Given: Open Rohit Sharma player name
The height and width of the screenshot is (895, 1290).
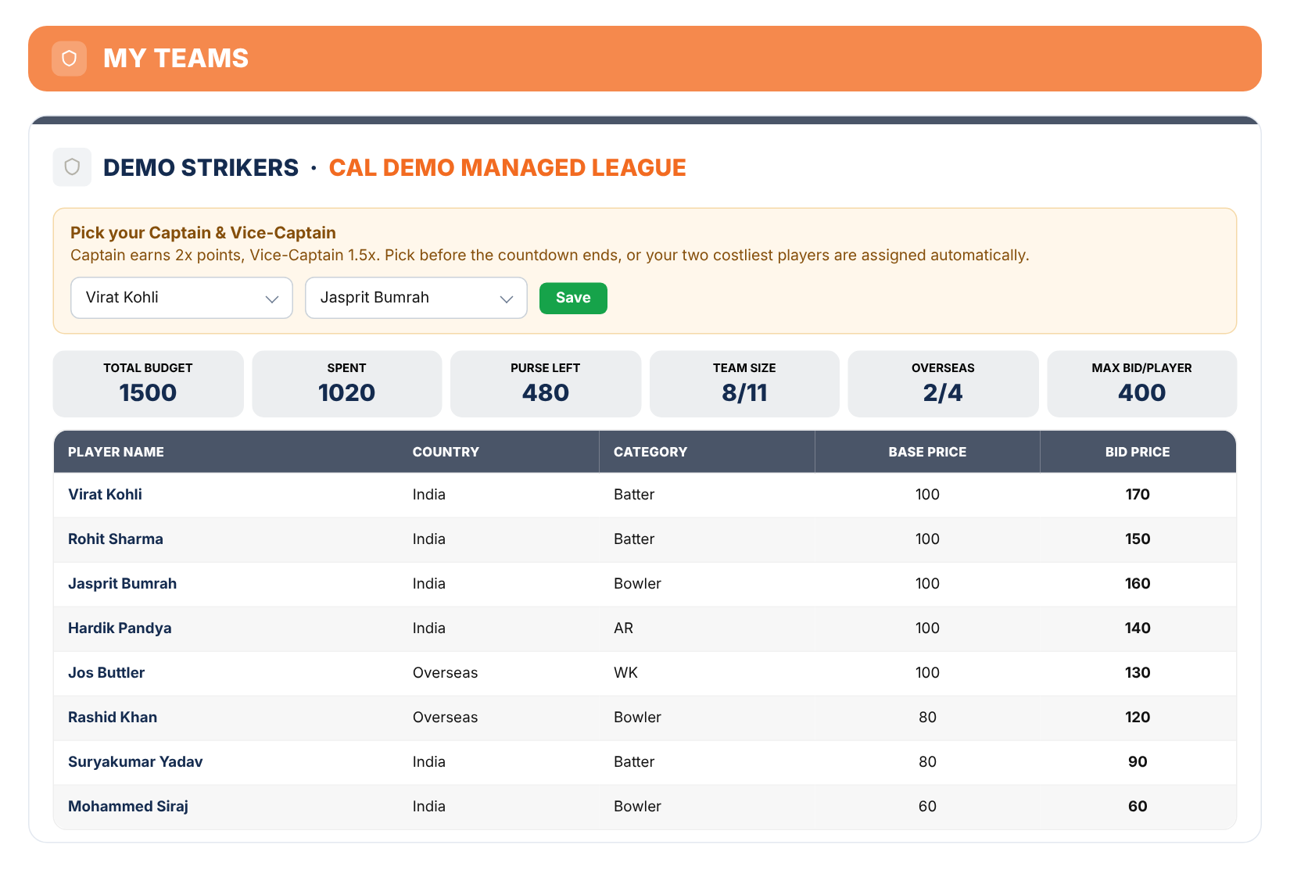Looking at the screenshot, I should pos(116,539).
